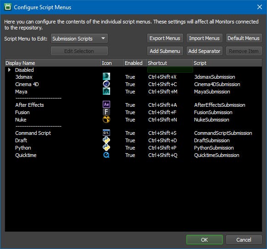Viewport: 267px width, 249px height.
Task: Click the Nuke radiation icon
Action: coord(106,119)
